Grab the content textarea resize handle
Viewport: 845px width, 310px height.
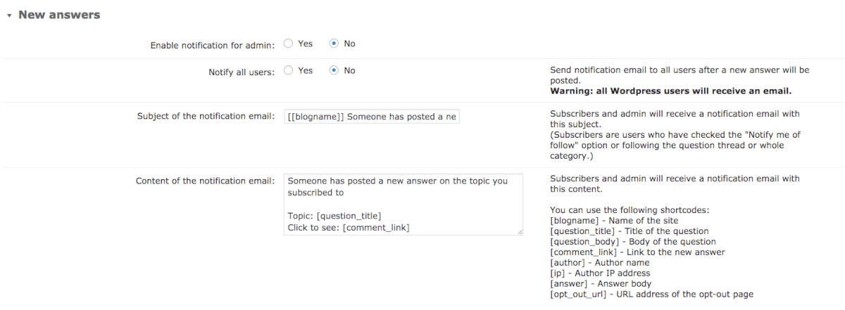(x=520, y=231)
